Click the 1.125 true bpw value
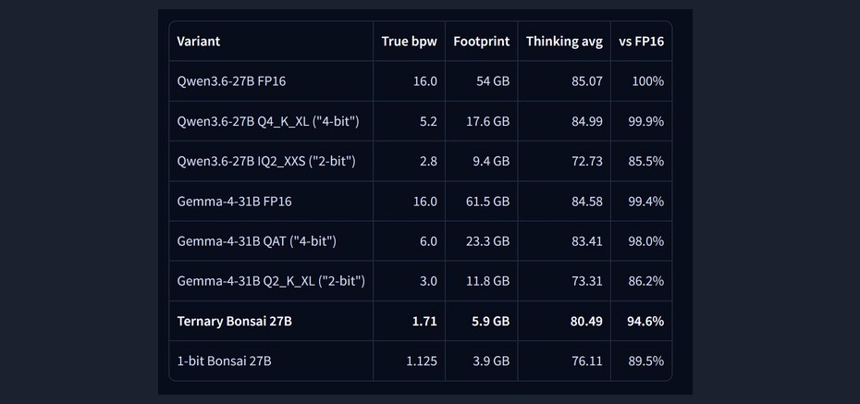Viewport: 860px width, 404px height. tap(422, 361)
